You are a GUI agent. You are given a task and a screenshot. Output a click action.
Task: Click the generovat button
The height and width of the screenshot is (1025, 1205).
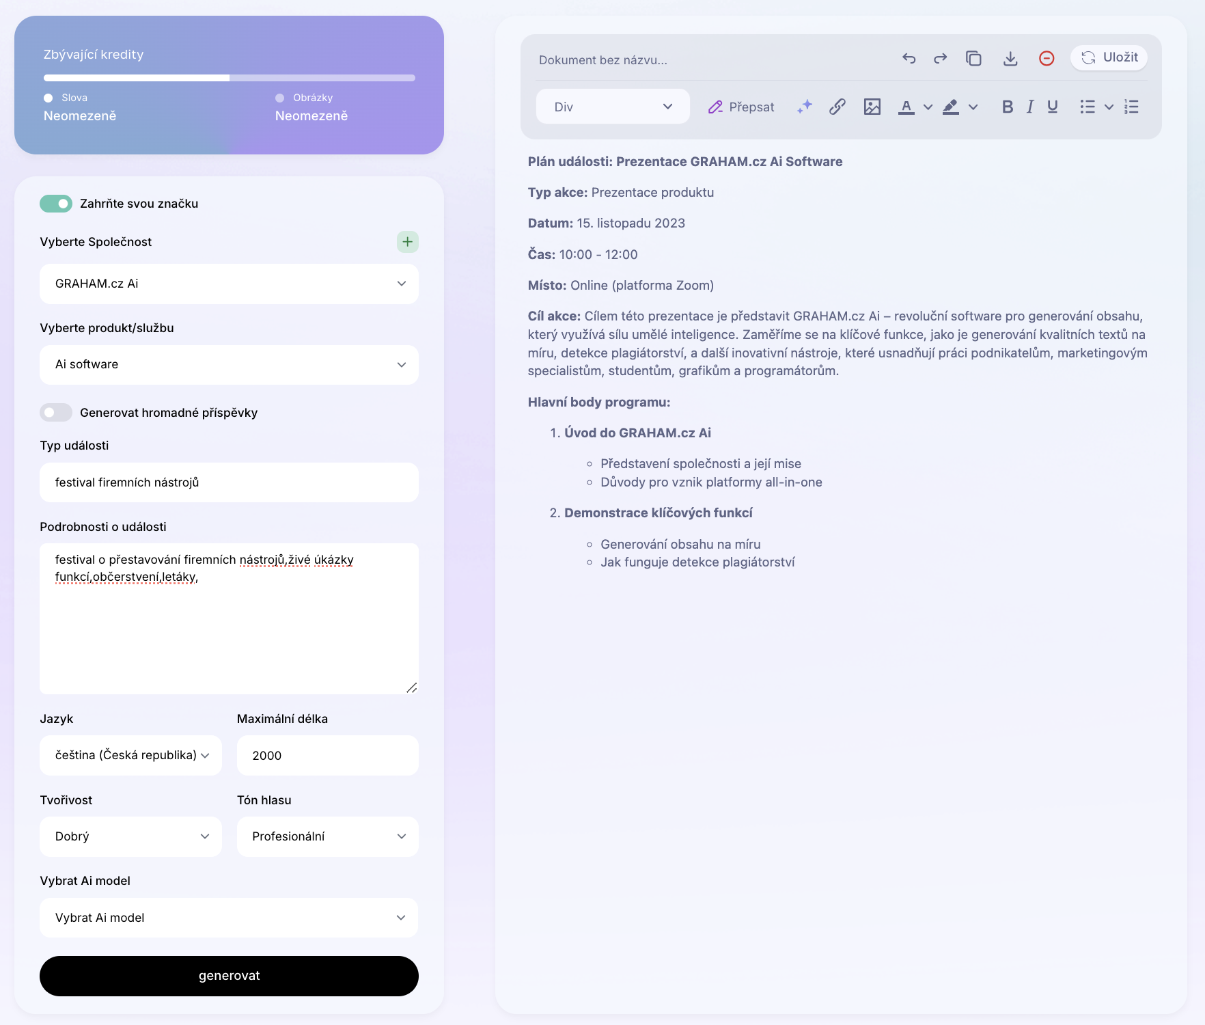click(229, 976)
